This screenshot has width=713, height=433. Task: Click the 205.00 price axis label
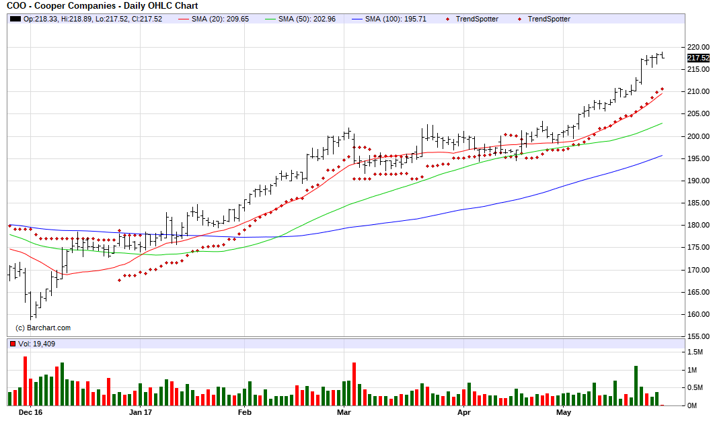point(698,114)
